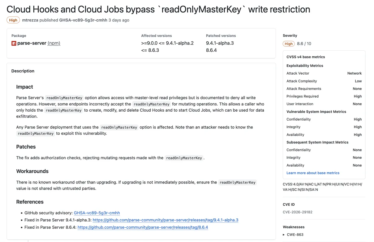Click the npm package icon beside parse-server
Image resolution: width=374 pixels, height=242 pixels.
[x=14, y=43]
